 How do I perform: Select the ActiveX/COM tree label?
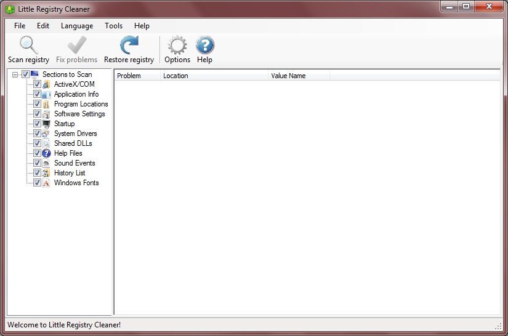tap(75, 84)
